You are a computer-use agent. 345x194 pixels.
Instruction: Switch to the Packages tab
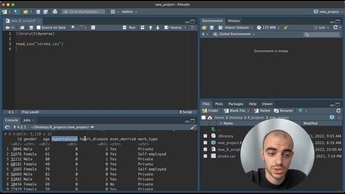click(236, 104)
